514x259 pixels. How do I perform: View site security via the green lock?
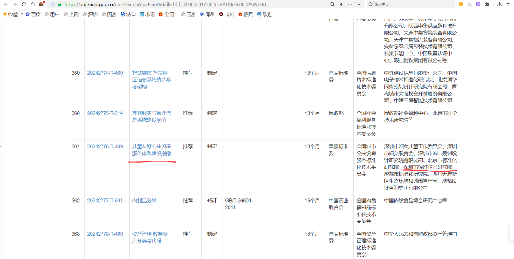point(59,4)
